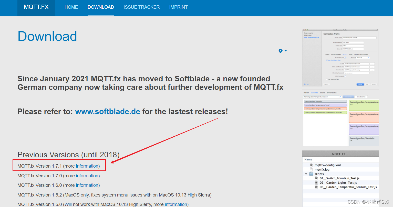The width and height of the screenshot is (393, 207).
Task: Click the "MQTT.fx Version 1.7.1" text
Action: click(x=40, y=166)
